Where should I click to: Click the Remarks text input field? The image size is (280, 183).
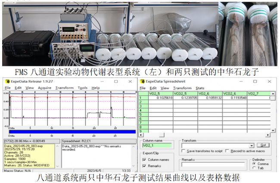point(213,164)
